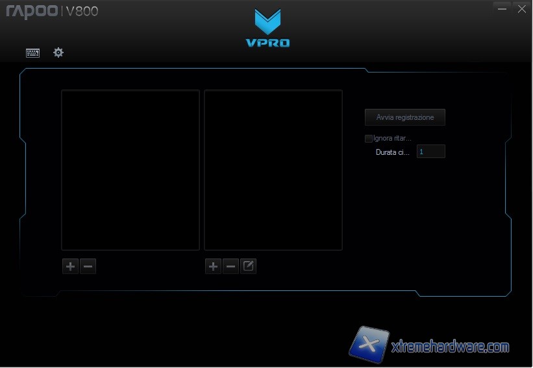
Task: Click the Rapoo brand logo
Action: coord(32,11)
